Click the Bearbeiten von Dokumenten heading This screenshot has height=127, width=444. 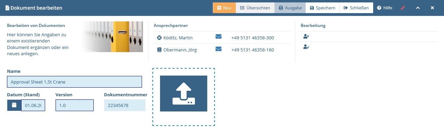click(x=36, y=26)
